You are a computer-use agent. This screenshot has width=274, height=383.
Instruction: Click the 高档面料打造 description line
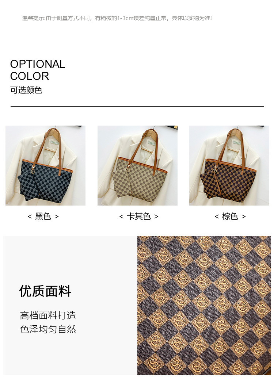click(x=48, y=315)
